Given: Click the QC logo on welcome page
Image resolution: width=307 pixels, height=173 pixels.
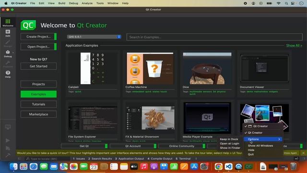Looking at the screenshot, I should pos(28,25).
